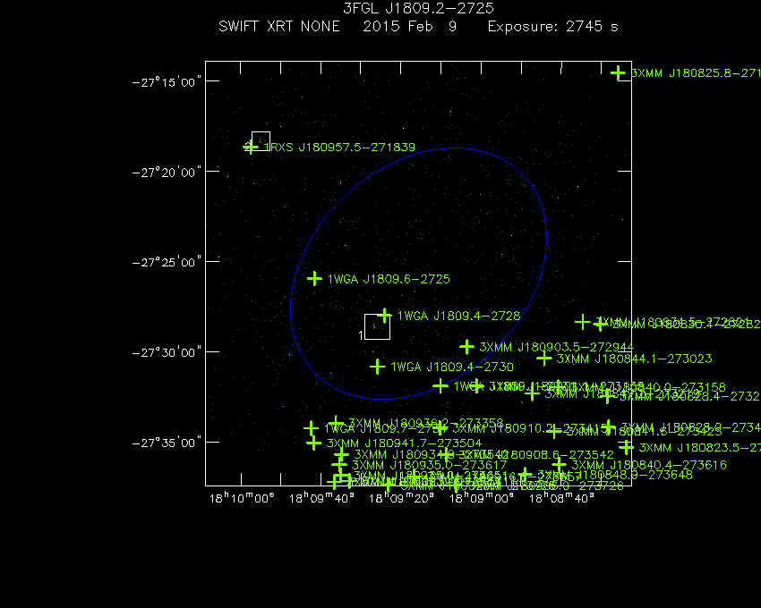Click the right ascension label 18h09m40s
This screenshot has height=608, width=761.
pyautogui.click(x=321, y=498)
